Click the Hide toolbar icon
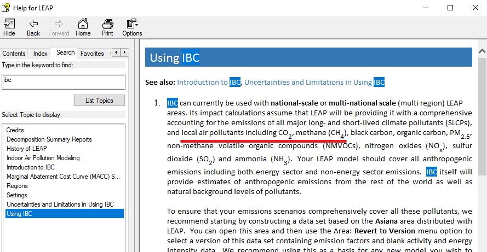Screen dimensions: 487x252 click(9, 27)
